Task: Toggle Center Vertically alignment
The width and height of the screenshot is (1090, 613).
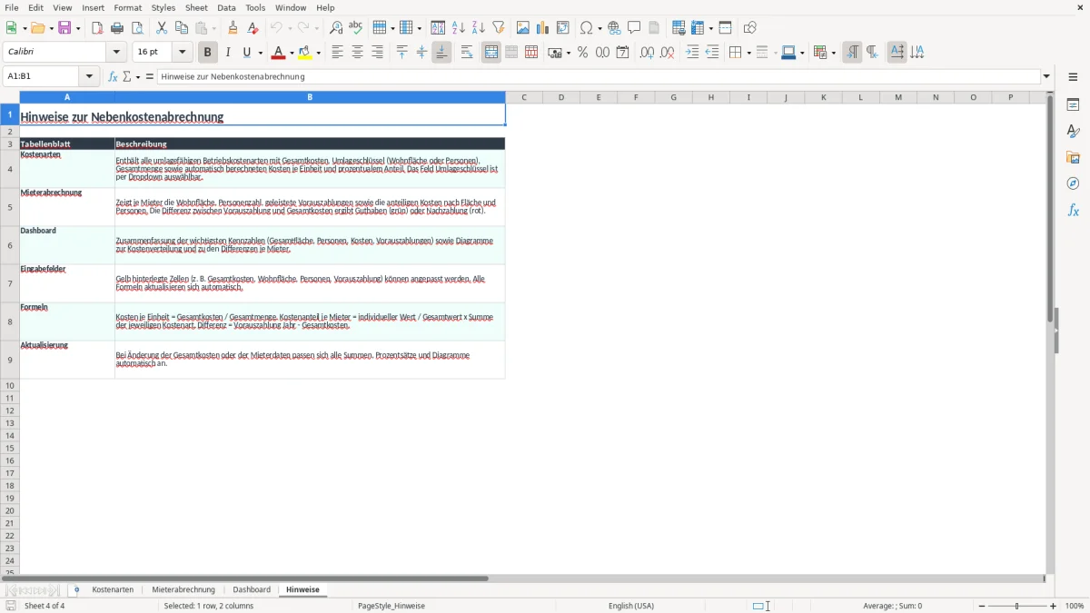Action: click(421, 53)
